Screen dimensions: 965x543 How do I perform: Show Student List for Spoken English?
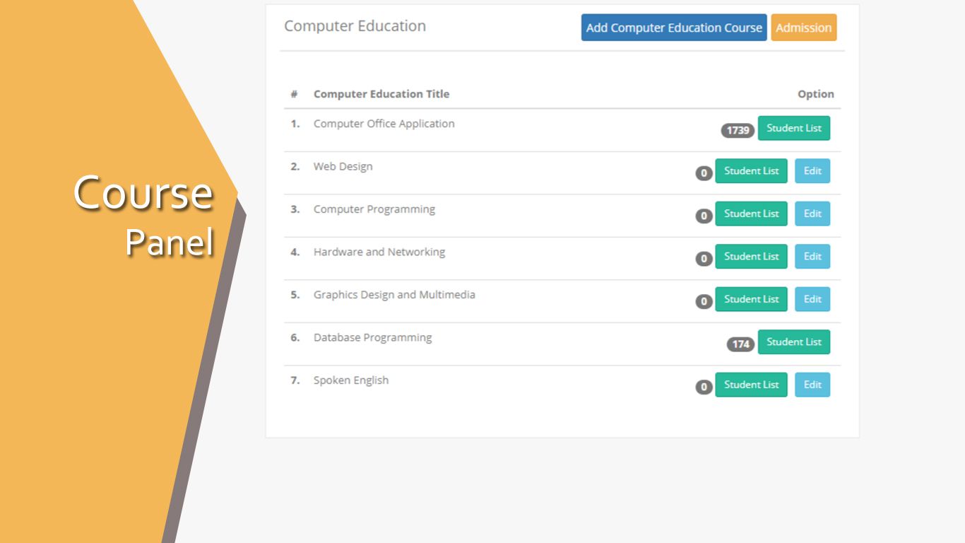click(x=751, y=385)
